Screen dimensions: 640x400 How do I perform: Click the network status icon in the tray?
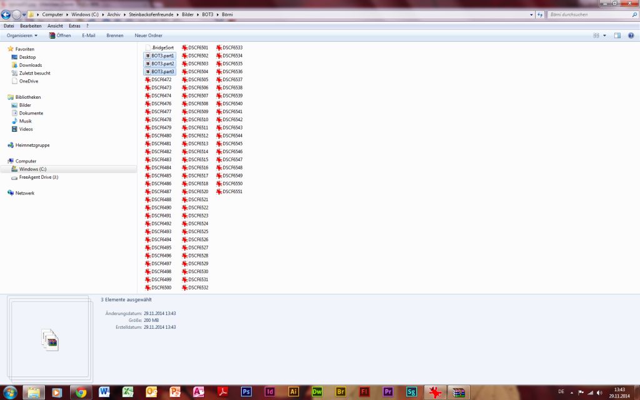[x=590, y=394]
